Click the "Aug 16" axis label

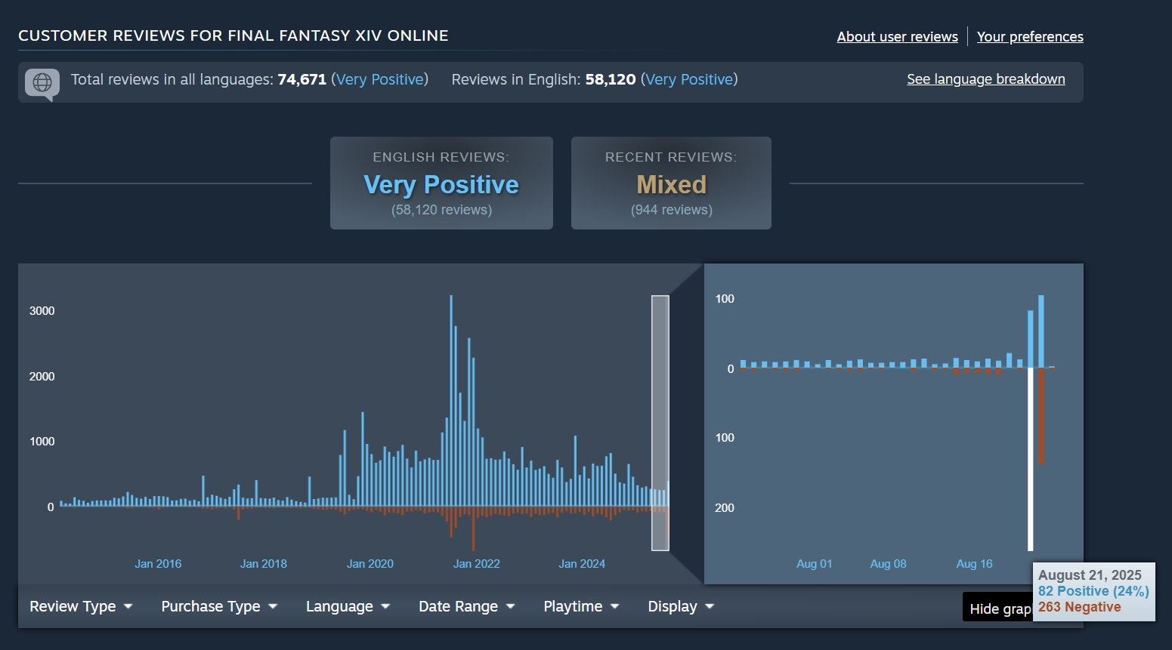click(975, 564)
